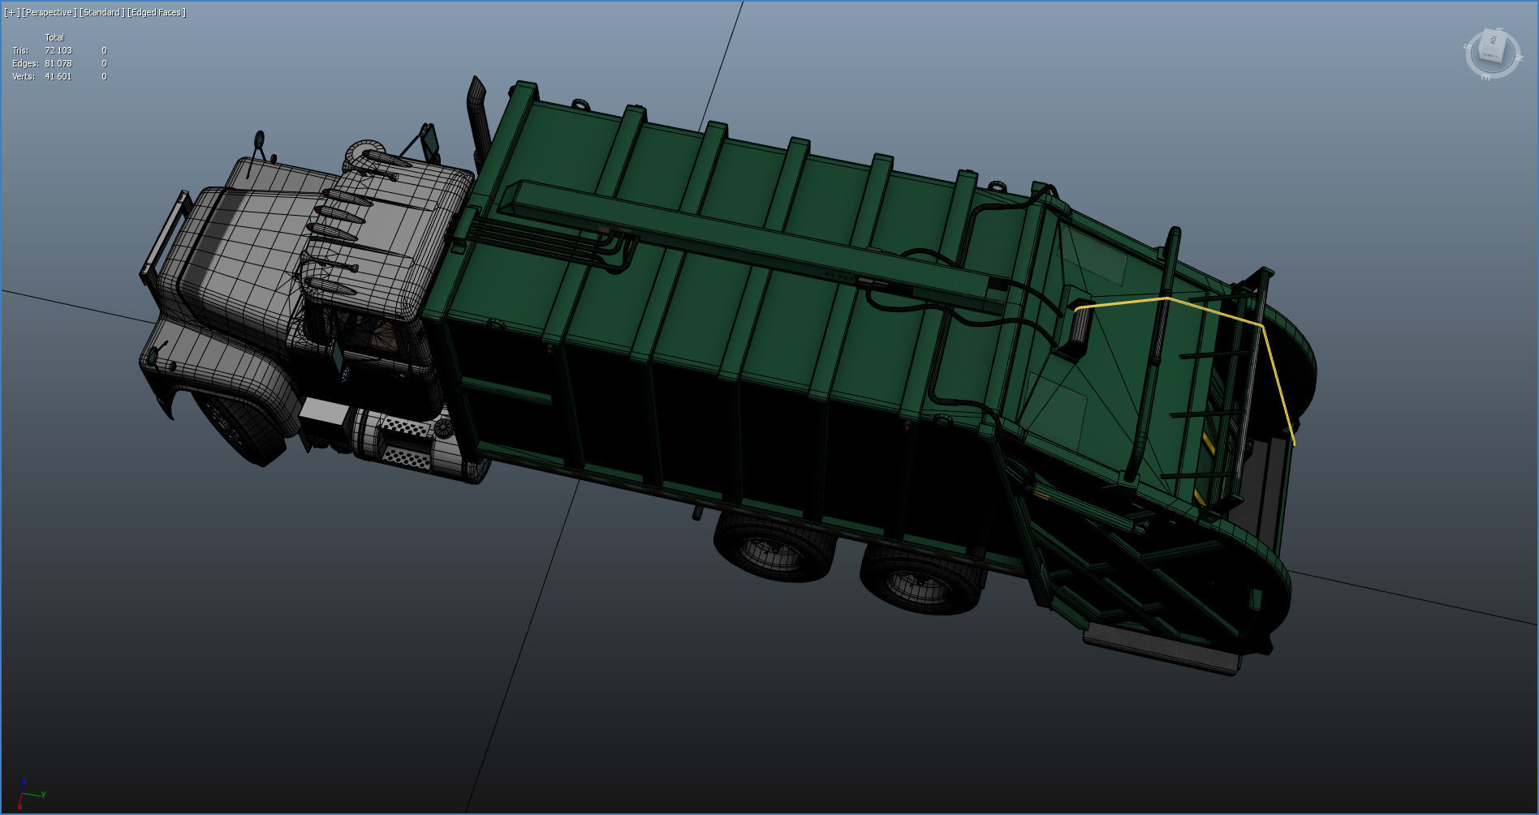Open the Edged Faces per-view menu
This screenshot has width=1539, height=815.
[x=157, y=12]
